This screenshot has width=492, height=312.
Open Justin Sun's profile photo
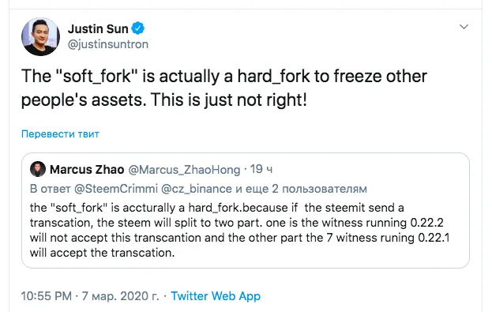[40, 36]
